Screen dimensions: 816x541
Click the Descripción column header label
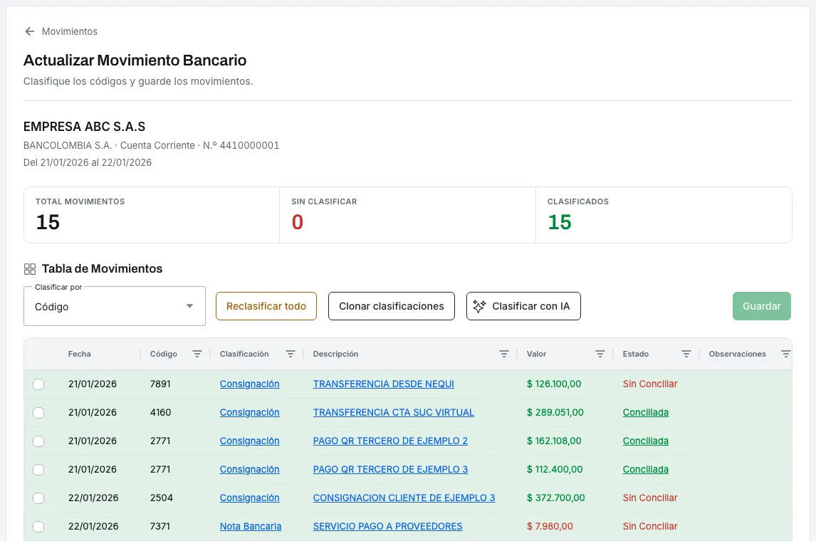[x=335, y=354]
